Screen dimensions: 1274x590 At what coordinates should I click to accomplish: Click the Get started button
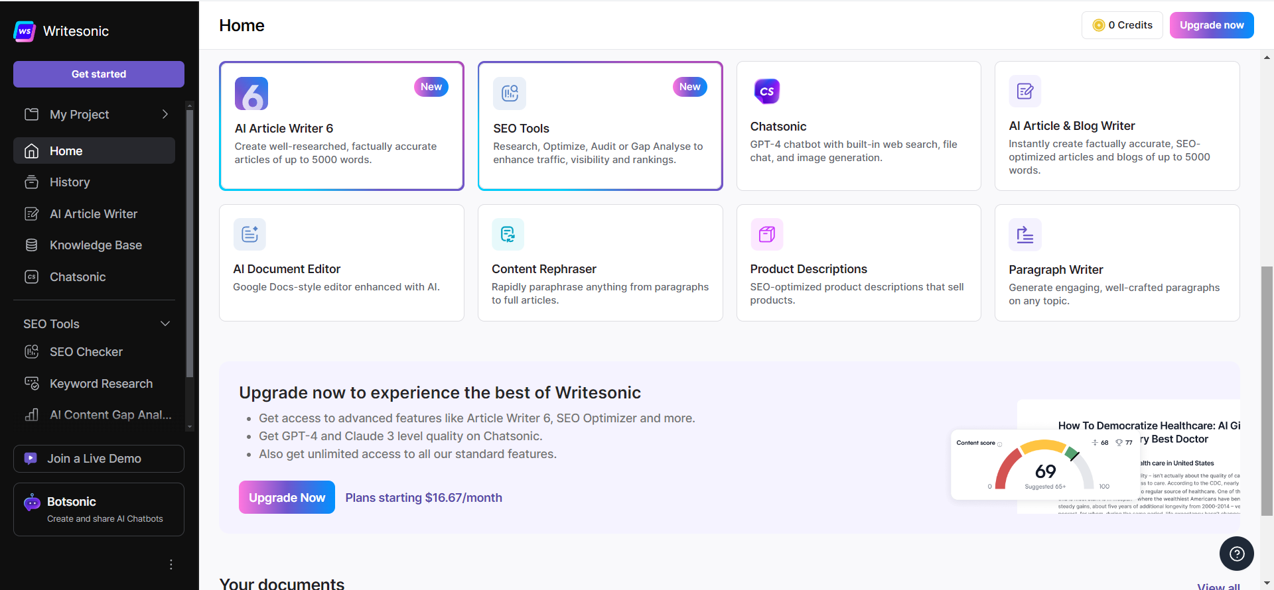(x=99, y=74)
